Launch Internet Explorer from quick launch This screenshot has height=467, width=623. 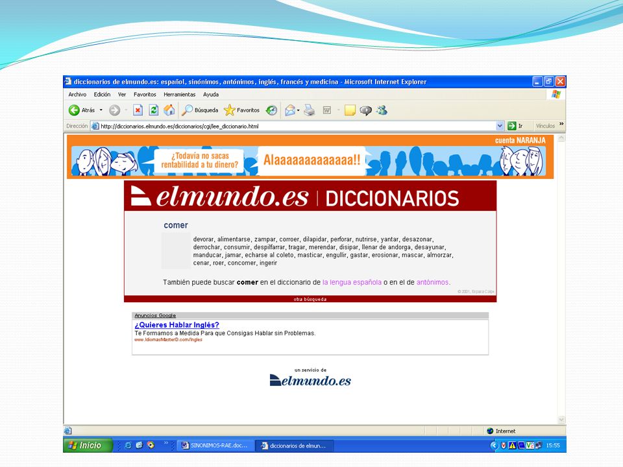128,445
